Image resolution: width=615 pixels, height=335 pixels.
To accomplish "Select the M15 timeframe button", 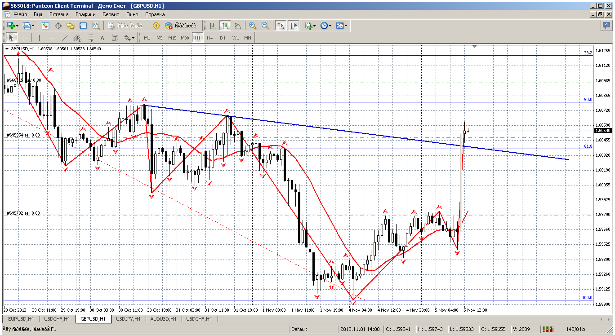I will [172, 38].
